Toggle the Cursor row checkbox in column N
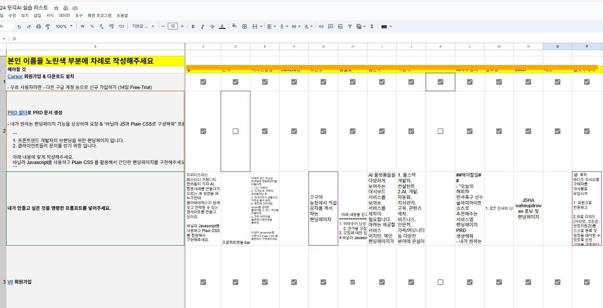603x308 pixels. point(528,82)
